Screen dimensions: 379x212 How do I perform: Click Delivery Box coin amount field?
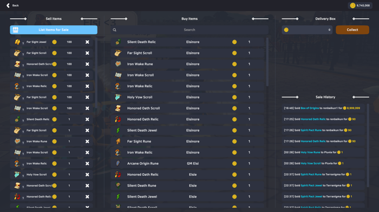307,30
